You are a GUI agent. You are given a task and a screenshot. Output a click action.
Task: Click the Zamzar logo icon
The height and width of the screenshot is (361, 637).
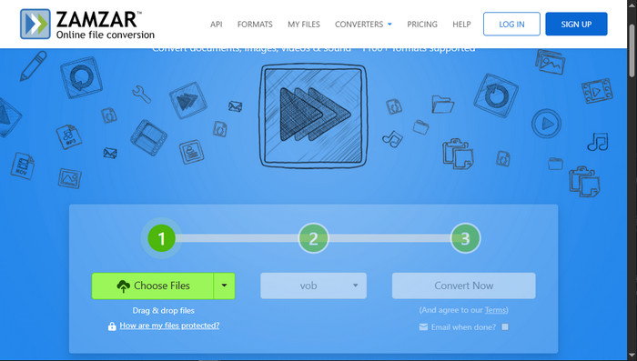pos(35,24)
